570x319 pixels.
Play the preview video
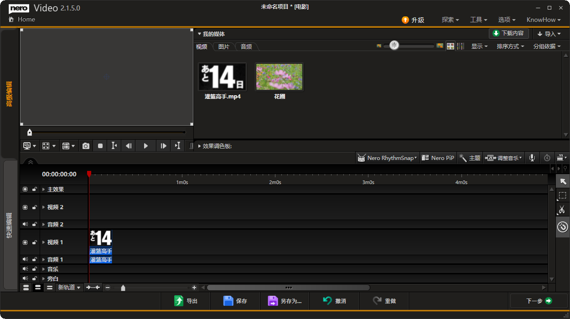point(145,146)
